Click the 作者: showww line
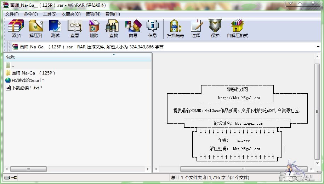Image resolution: width=324 pixels, height=184 pixels. pyautogui.click(x=234, y=140)
